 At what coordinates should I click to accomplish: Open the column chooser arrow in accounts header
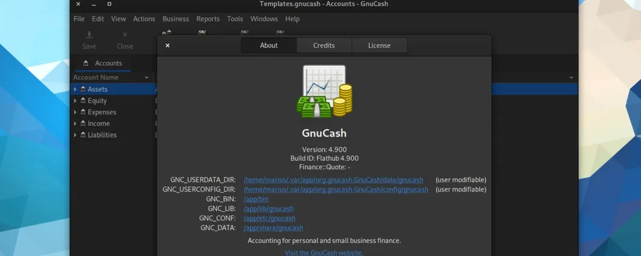click(571, 77)
